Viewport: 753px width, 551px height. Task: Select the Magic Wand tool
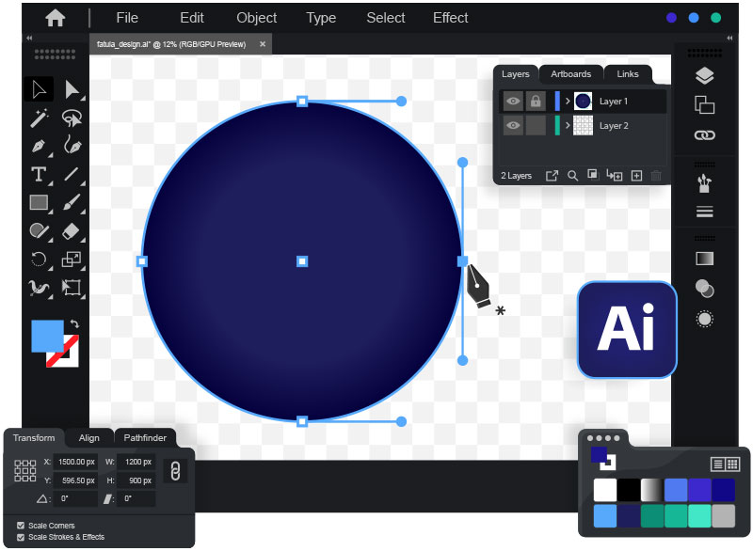pos(39,118)
